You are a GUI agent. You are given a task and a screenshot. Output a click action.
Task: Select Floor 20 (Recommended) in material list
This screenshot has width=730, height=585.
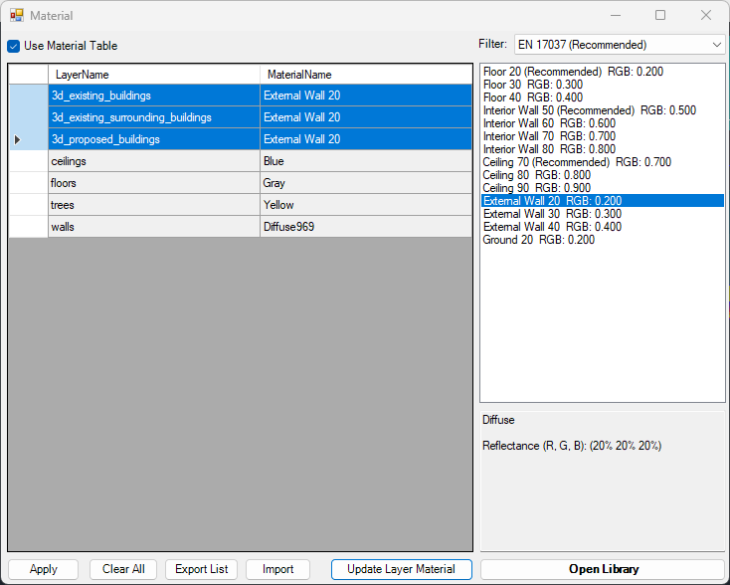tap(573, 72)
